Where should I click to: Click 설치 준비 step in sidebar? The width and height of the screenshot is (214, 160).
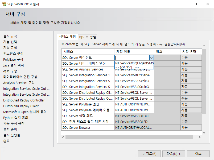[10, 129]
